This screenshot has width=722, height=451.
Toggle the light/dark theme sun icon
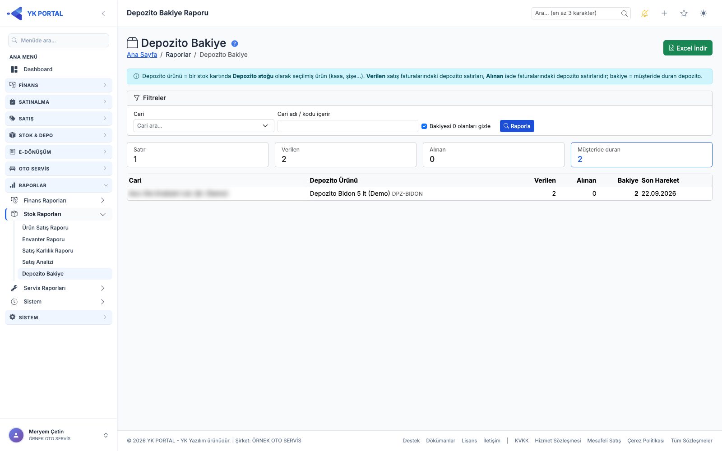tap(703, 14)
